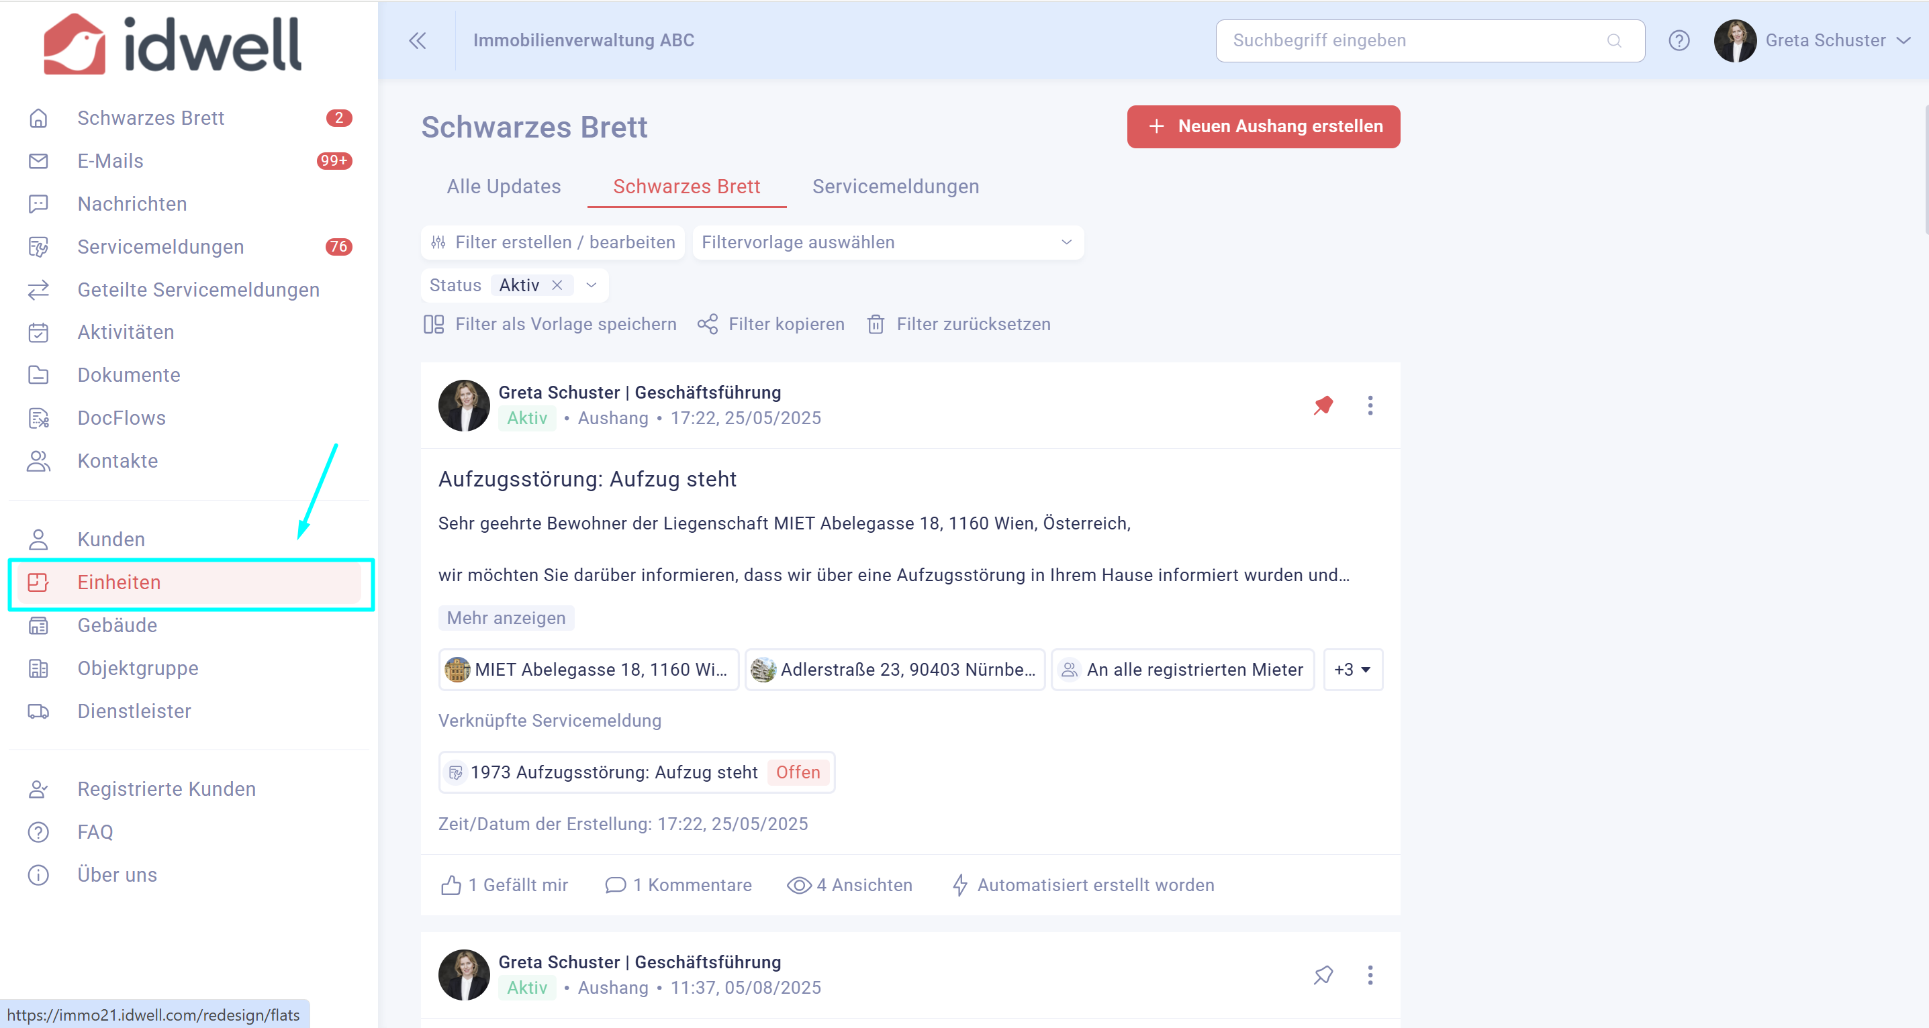The image size is (1929, 1028).
Task: Click Filter kopieren share icon
Action: (708, 324)
